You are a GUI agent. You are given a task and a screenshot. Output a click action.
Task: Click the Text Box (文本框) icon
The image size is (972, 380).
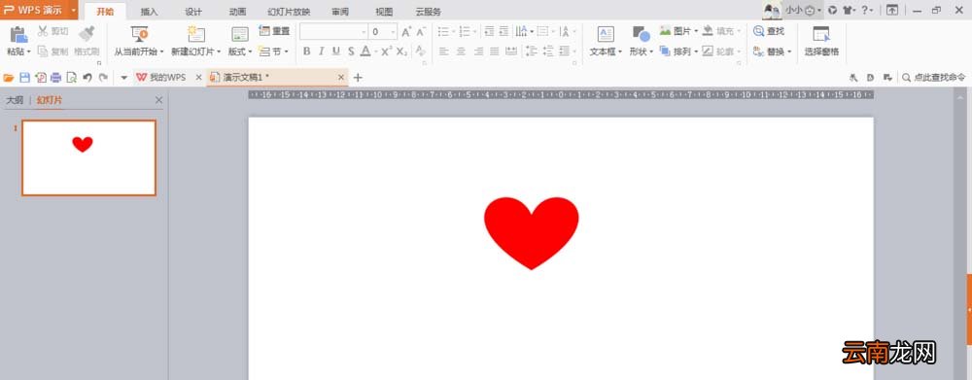[x=606, y=34]
